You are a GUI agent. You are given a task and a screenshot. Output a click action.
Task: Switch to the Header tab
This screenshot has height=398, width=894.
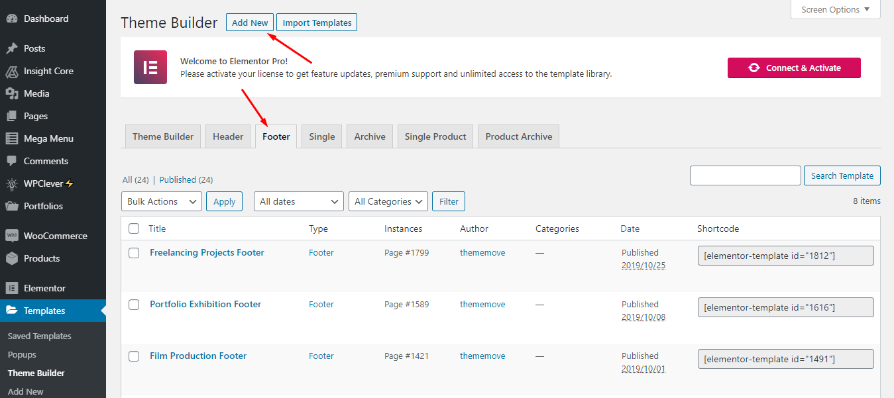tap(228, 136)
